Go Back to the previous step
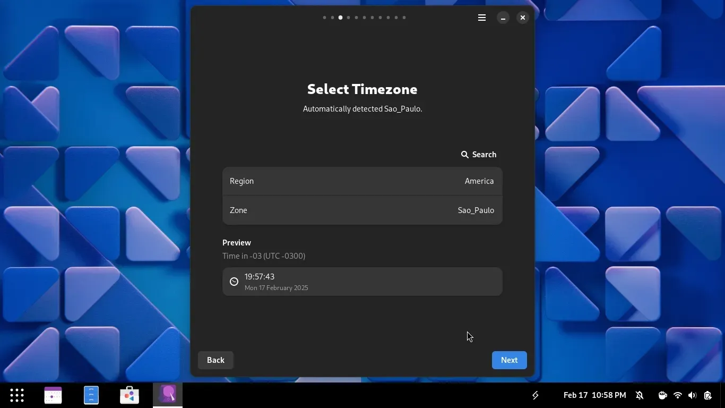This screenshot has width=725, height=408. (215, 360)
